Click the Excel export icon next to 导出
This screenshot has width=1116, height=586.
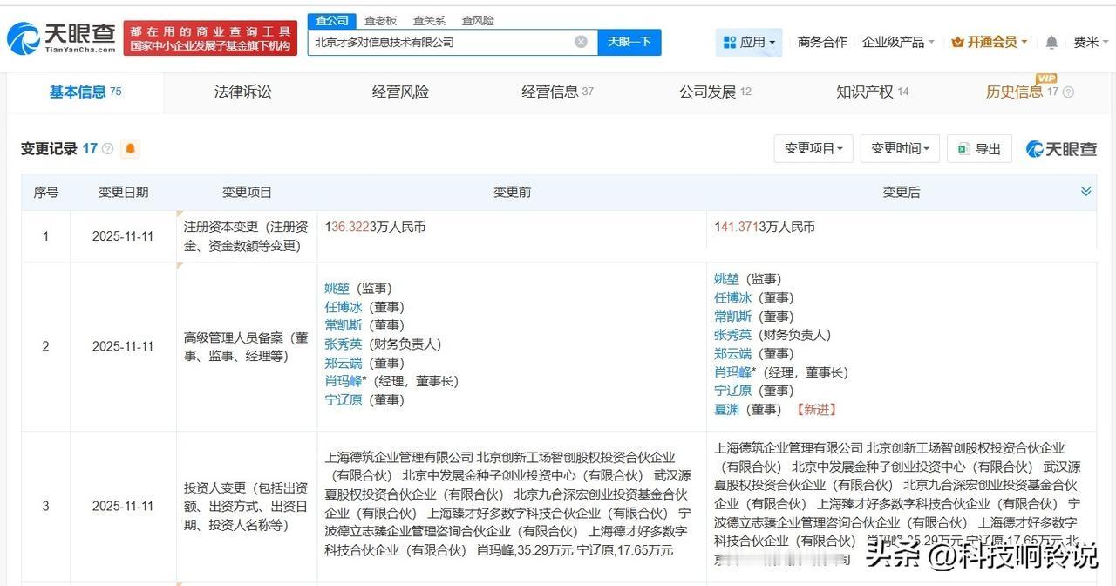click(x=962, y=148)
